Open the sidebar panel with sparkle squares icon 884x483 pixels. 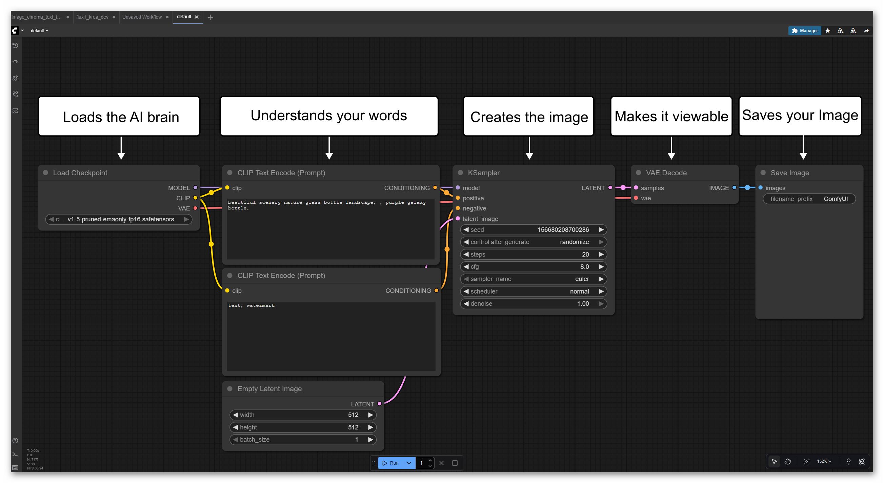click(16, 78)
